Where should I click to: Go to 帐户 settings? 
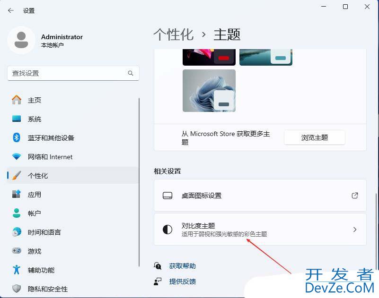(x=72, y=213)
